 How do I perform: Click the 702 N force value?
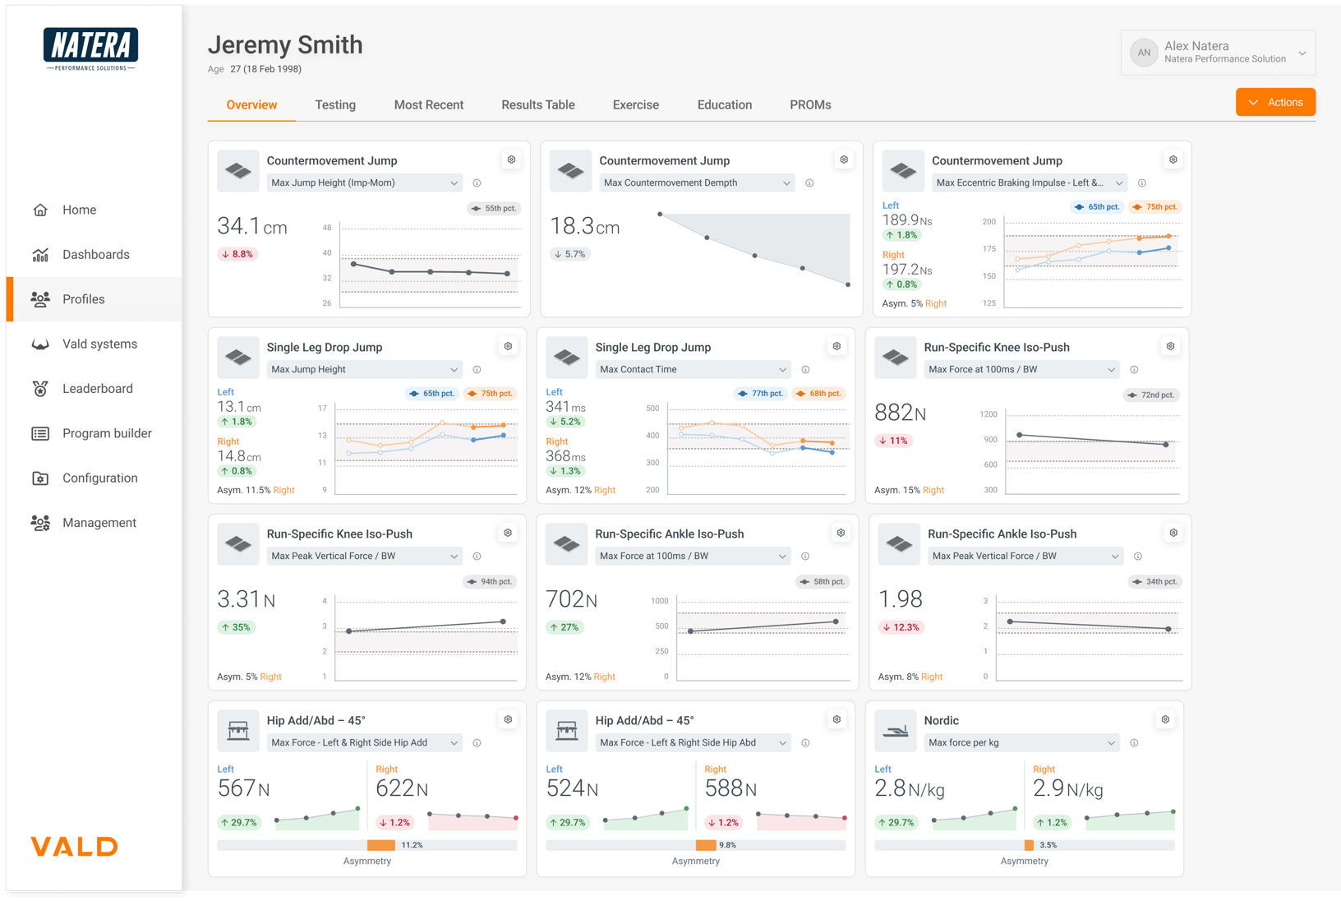coord(572,599)
